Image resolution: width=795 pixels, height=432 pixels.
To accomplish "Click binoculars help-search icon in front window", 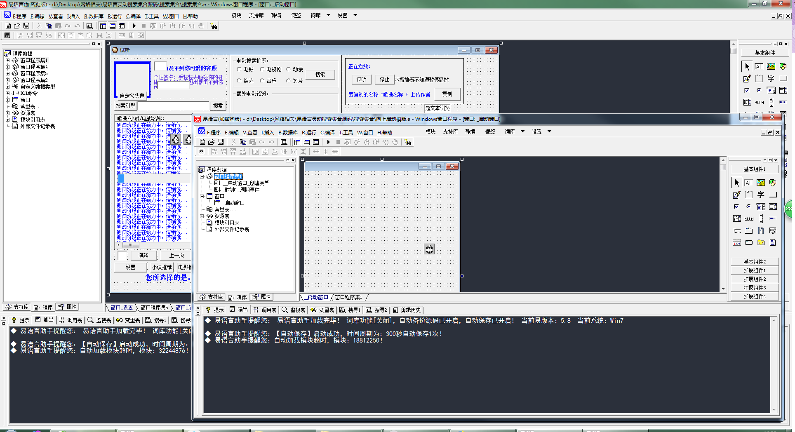I will [x=408, y=142].
